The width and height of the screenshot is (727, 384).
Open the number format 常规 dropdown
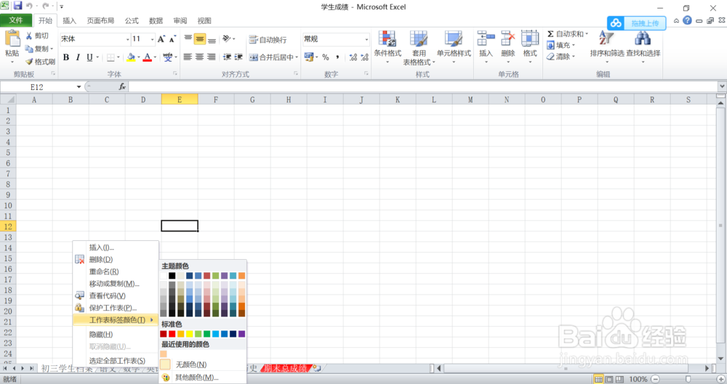(x=366, y=39)
